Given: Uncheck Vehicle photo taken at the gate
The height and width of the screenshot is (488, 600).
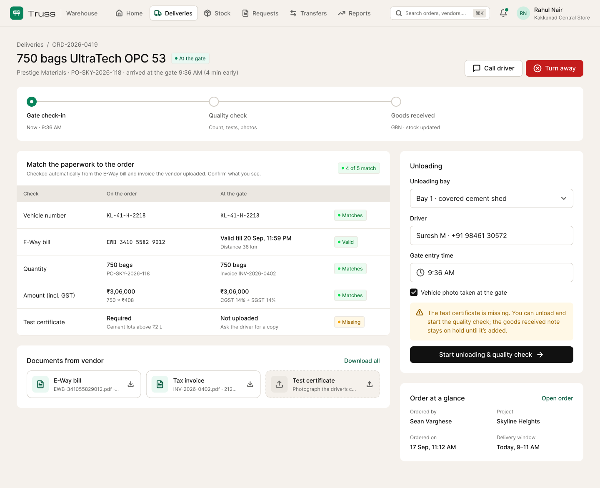Looking at the screenshot, I should (x=414, y=293).
